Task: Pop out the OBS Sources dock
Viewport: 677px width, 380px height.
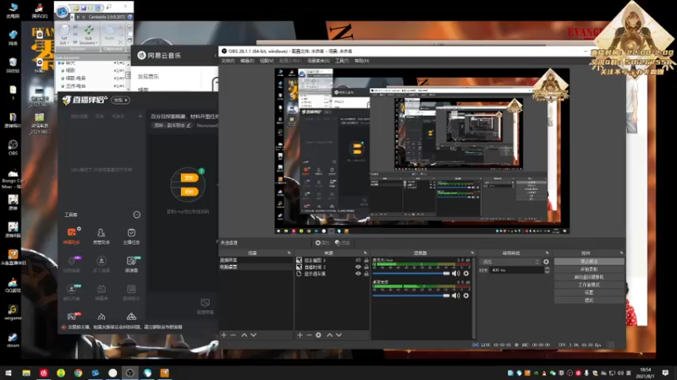Action: click(366, 252)
